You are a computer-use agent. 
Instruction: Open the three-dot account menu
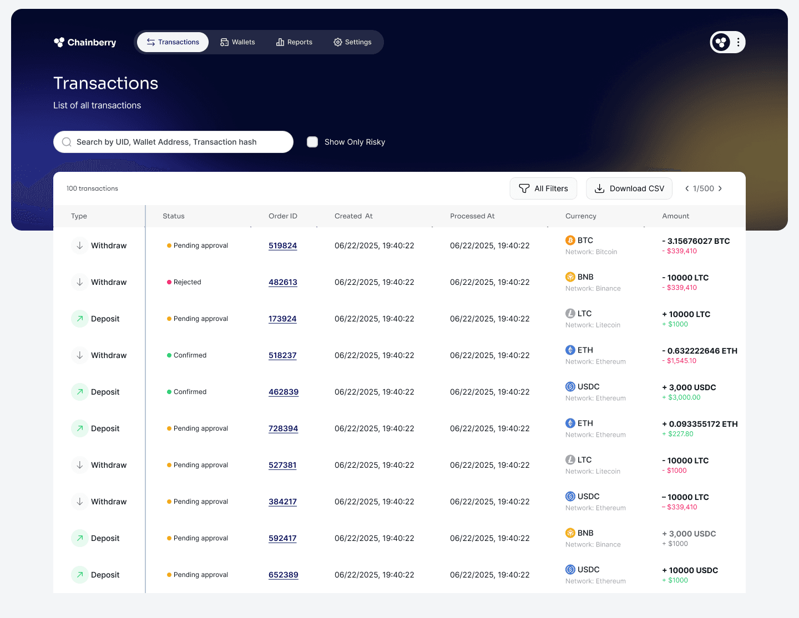point(738,42)
